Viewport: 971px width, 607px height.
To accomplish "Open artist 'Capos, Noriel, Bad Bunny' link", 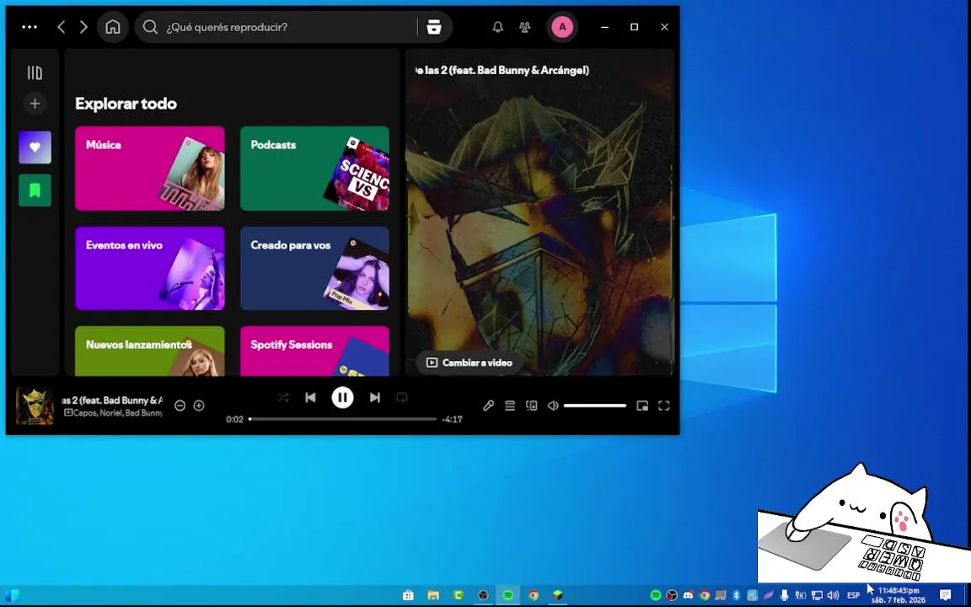I will coord(118,412).
